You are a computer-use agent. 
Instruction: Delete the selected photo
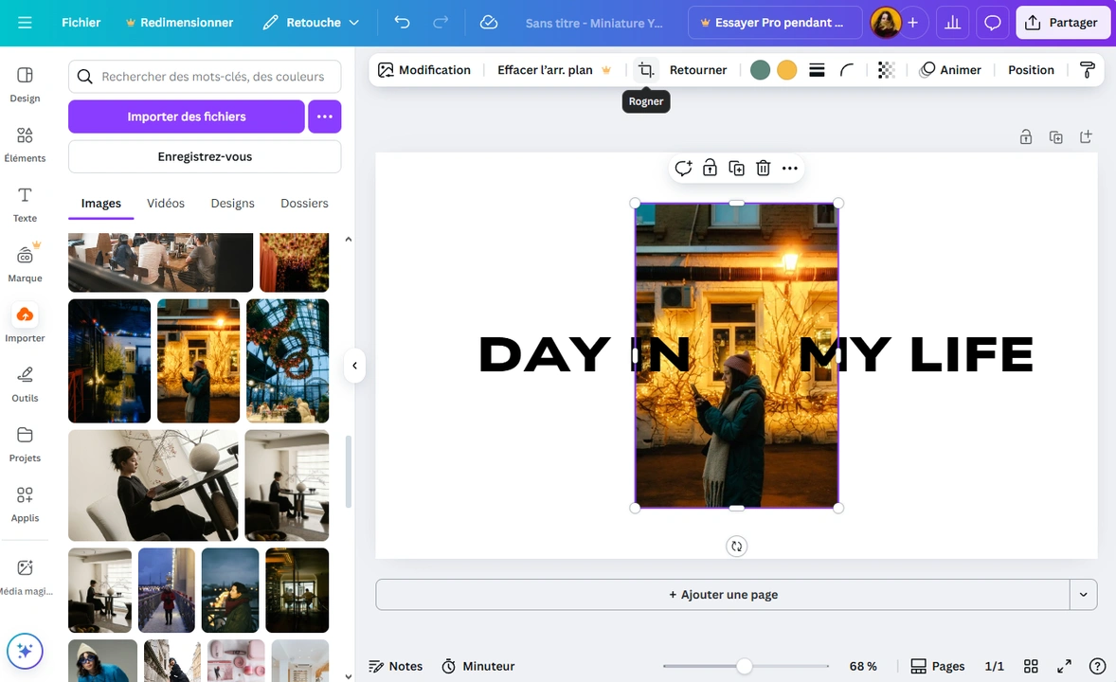(763, 168)
